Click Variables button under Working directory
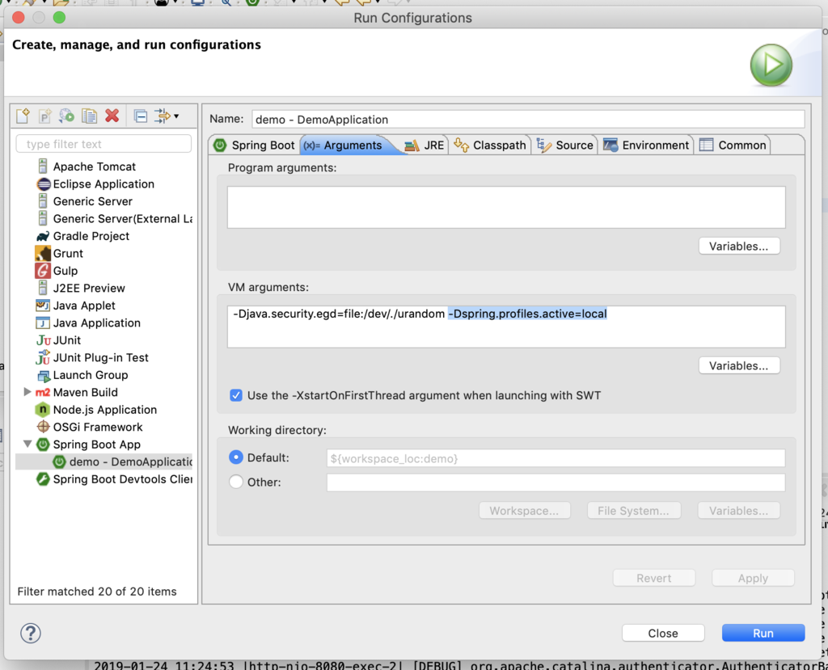Image resolution: width=828 pixels, height=670 pixels. pos(739,511)
